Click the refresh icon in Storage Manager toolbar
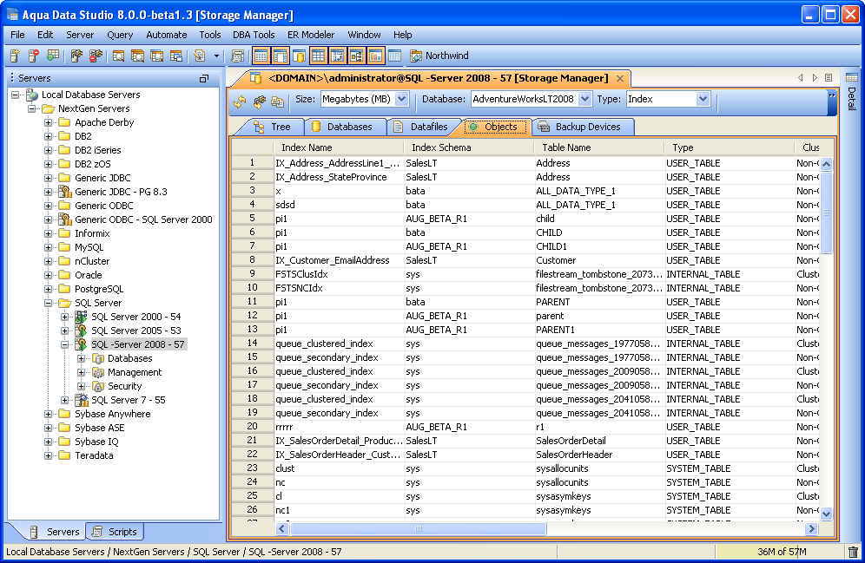The height and width of the screenshot is (563, 865). point(241,101)
